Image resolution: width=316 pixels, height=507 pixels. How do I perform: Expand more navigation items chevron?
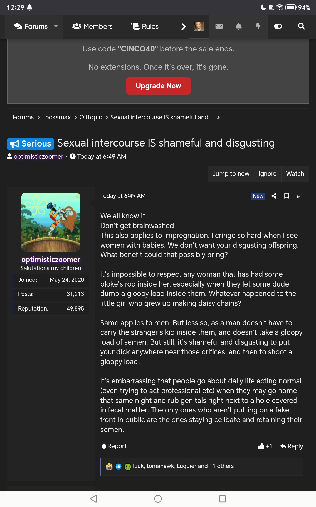[x=184, y=26]
